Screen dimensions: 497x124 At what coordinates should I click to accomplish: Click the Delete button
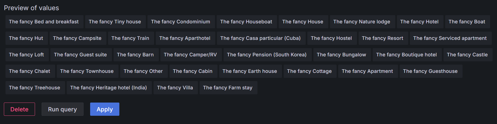[19, 109]
